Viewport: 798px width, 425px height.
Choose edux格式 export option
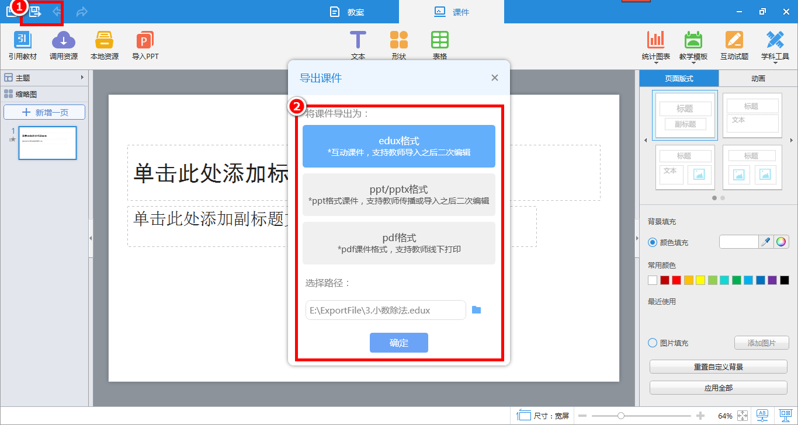click(x=399, y=146)
